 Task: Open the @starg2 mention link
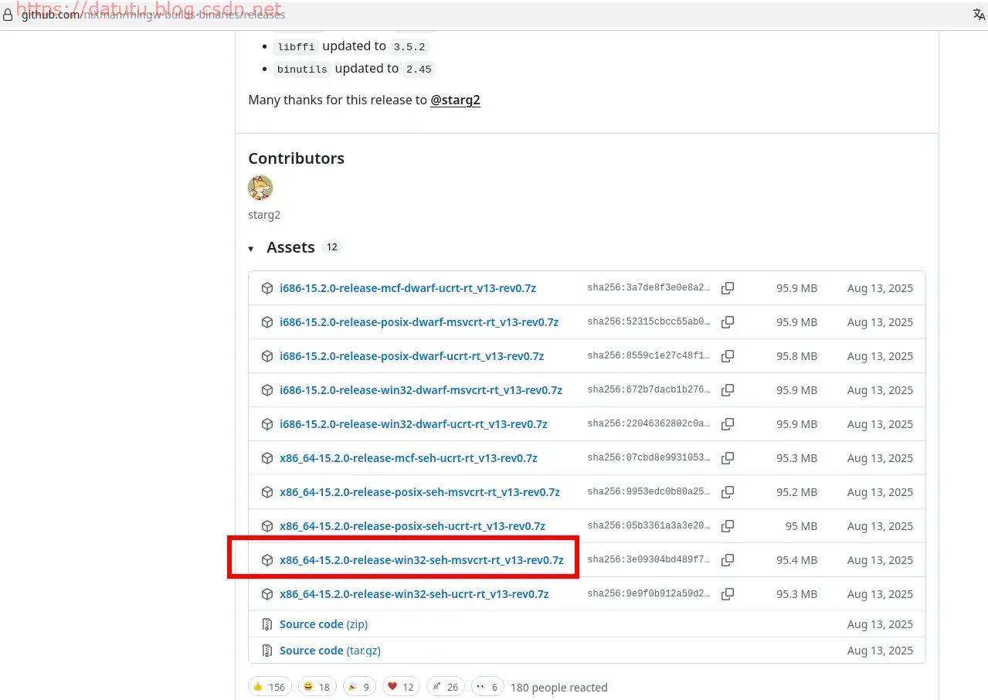(455, 100)
